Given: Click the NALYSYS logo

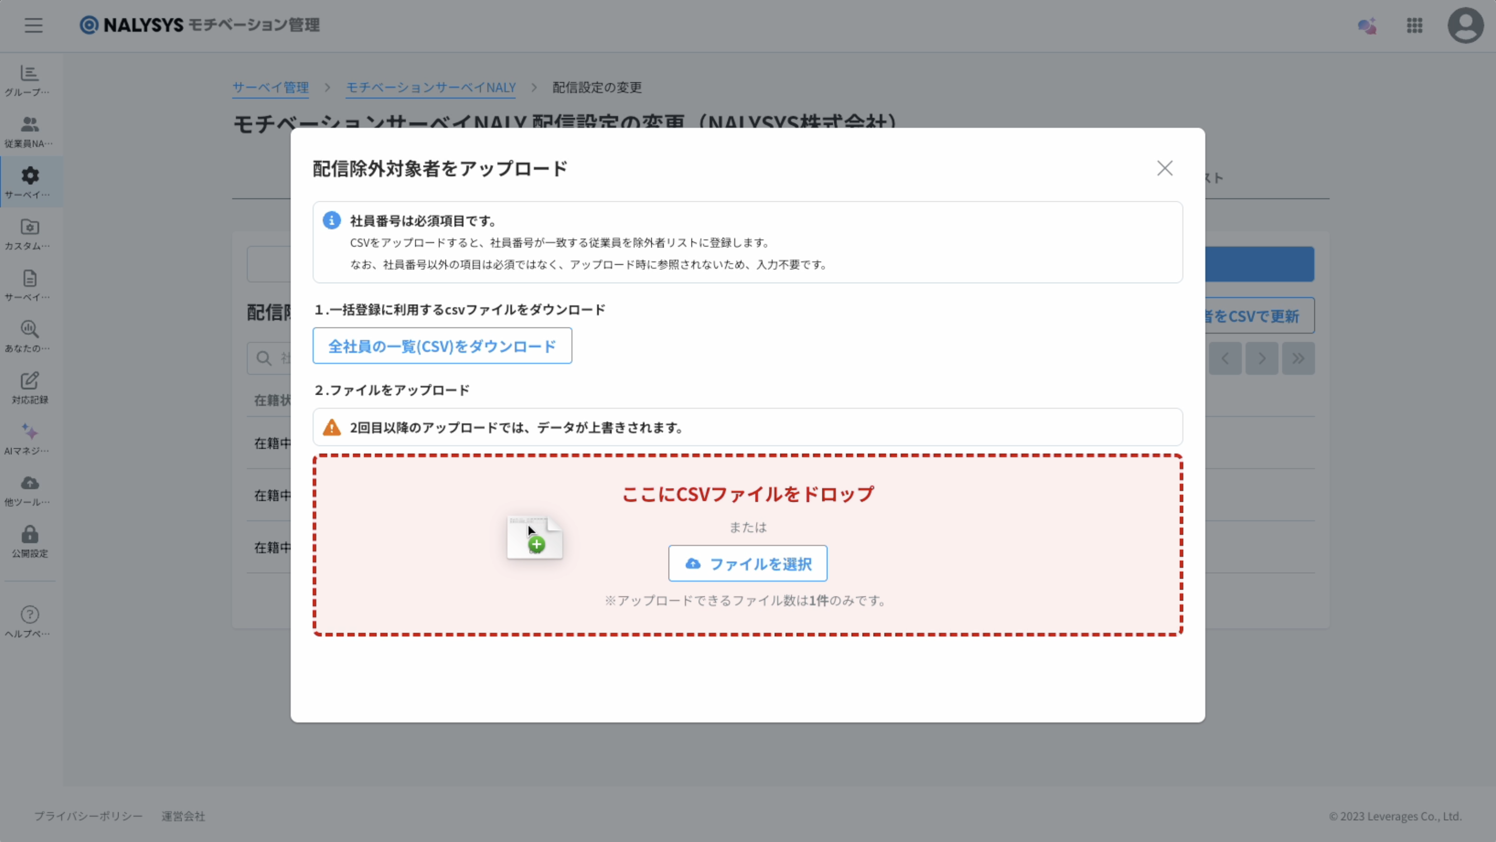Looking at the screenshot, I should [199, 25].
